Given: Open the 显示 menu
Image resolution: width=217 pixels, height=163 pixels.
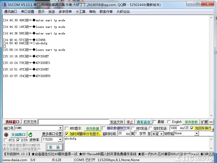Looking at the screenshot, I should click(x=41, y=12).
